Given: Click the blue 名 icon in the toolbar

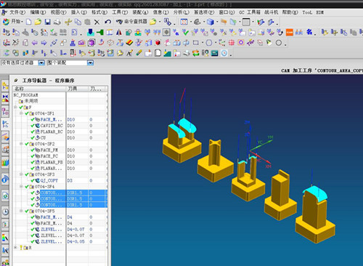Looking at the screenshot, I should 309,32.
